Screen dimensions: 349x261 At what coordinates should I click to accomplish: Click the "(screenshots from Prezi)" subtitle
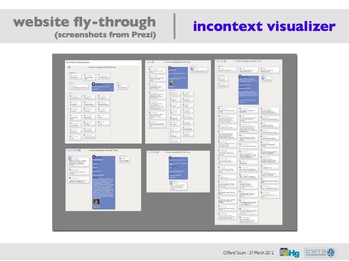point(105,35)
